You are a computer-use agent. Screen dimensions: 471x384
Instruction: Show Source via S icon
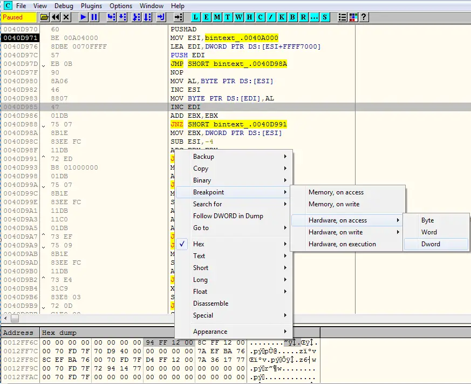pos(325,17)
